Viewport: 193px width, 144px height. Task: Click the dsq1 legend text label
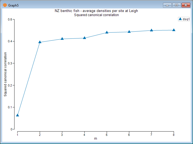pos(186,19)
